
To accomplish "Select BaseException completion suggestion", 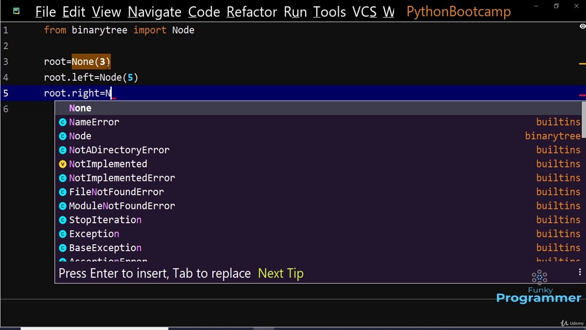I will (318, 248).
